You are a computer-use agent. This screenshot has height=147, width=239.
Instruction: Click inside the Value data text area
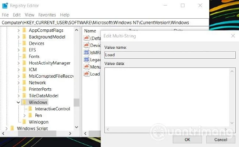pyautogui.click(x=167, y=97)
